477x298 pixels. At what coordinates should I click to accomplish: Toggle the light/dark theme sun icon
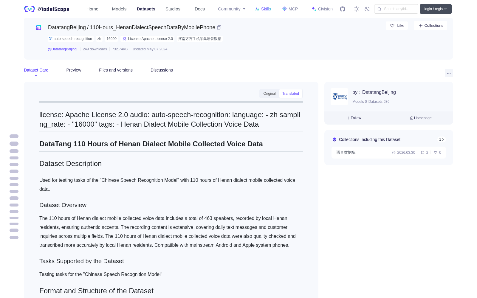pos(356,9)
